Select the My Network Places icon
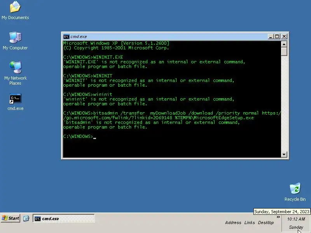Screen dimensions: 311x233 [16, 73]
